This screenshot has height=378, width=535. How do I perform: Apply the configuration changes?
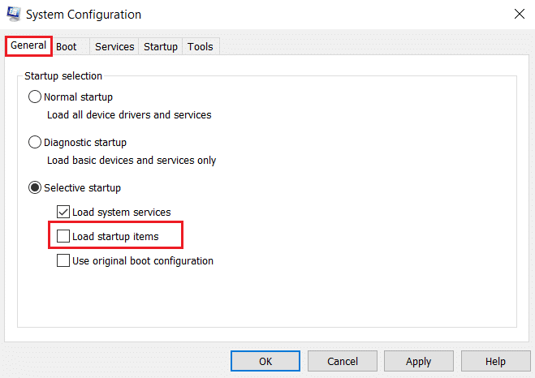[419, 361]
